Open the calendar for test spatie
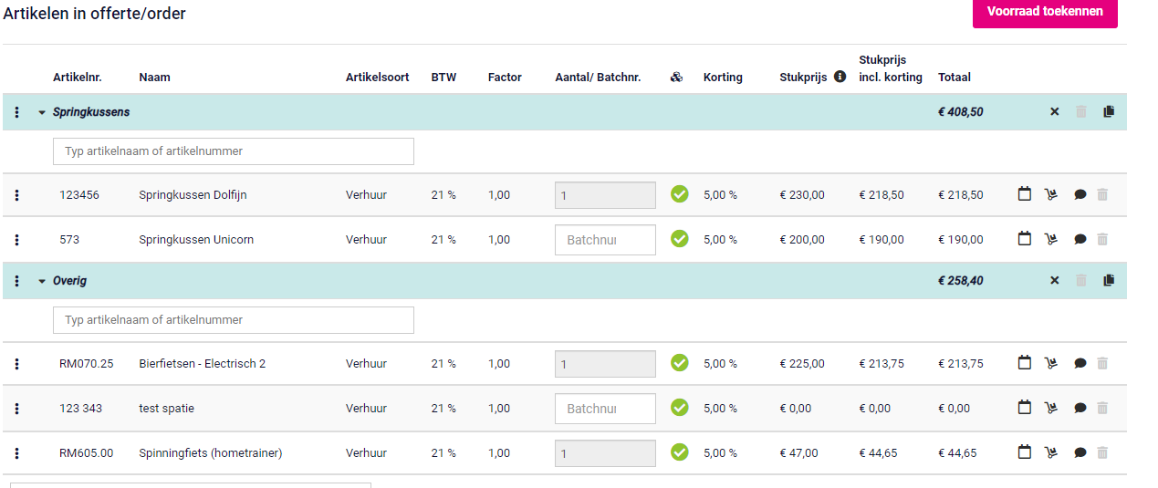The width and height of the screenshot is (1158, 488). tap(1025, 408)
